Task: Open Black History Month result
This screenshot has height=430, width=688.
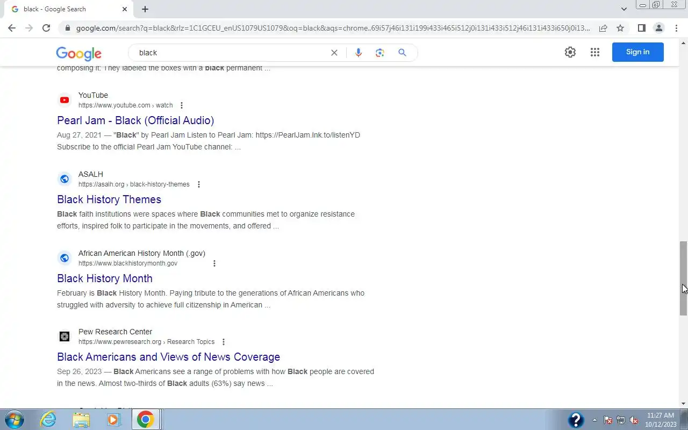Action: [105, 278]
